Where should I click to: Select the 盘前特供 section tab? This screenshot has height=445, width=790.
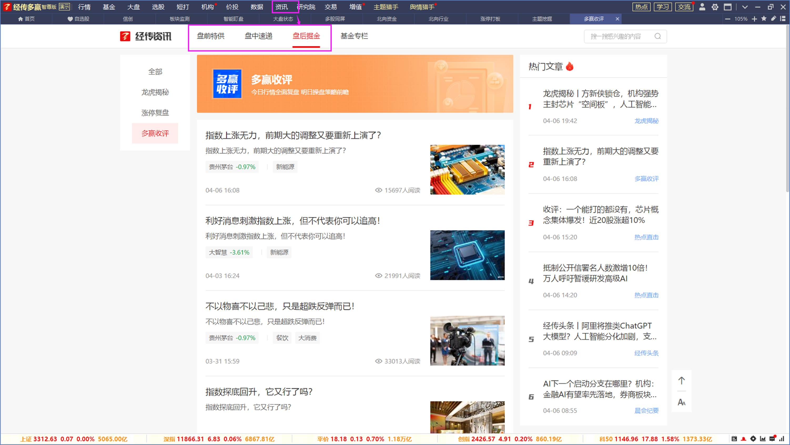[211, 36]
